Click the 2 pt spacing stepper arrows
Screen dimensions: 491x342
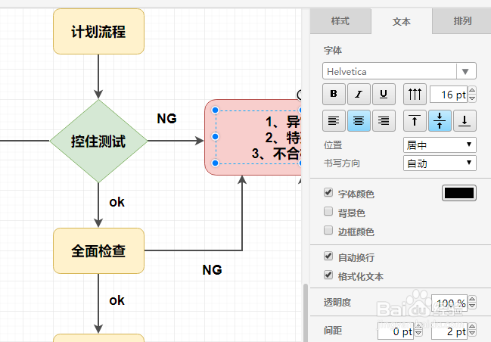pyautogui.click(x=472, y=331)
